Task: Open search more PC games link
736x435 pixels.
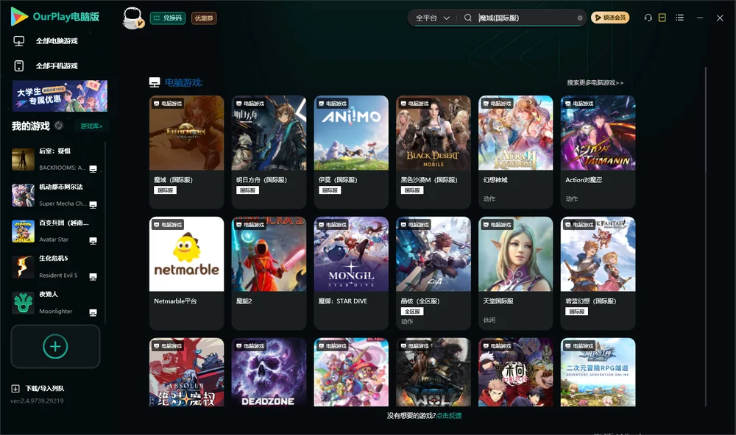Action: point(595,82)
